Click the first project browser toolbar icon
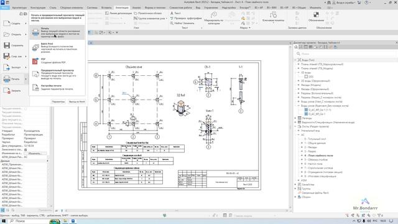 click(x=296, y=47)
